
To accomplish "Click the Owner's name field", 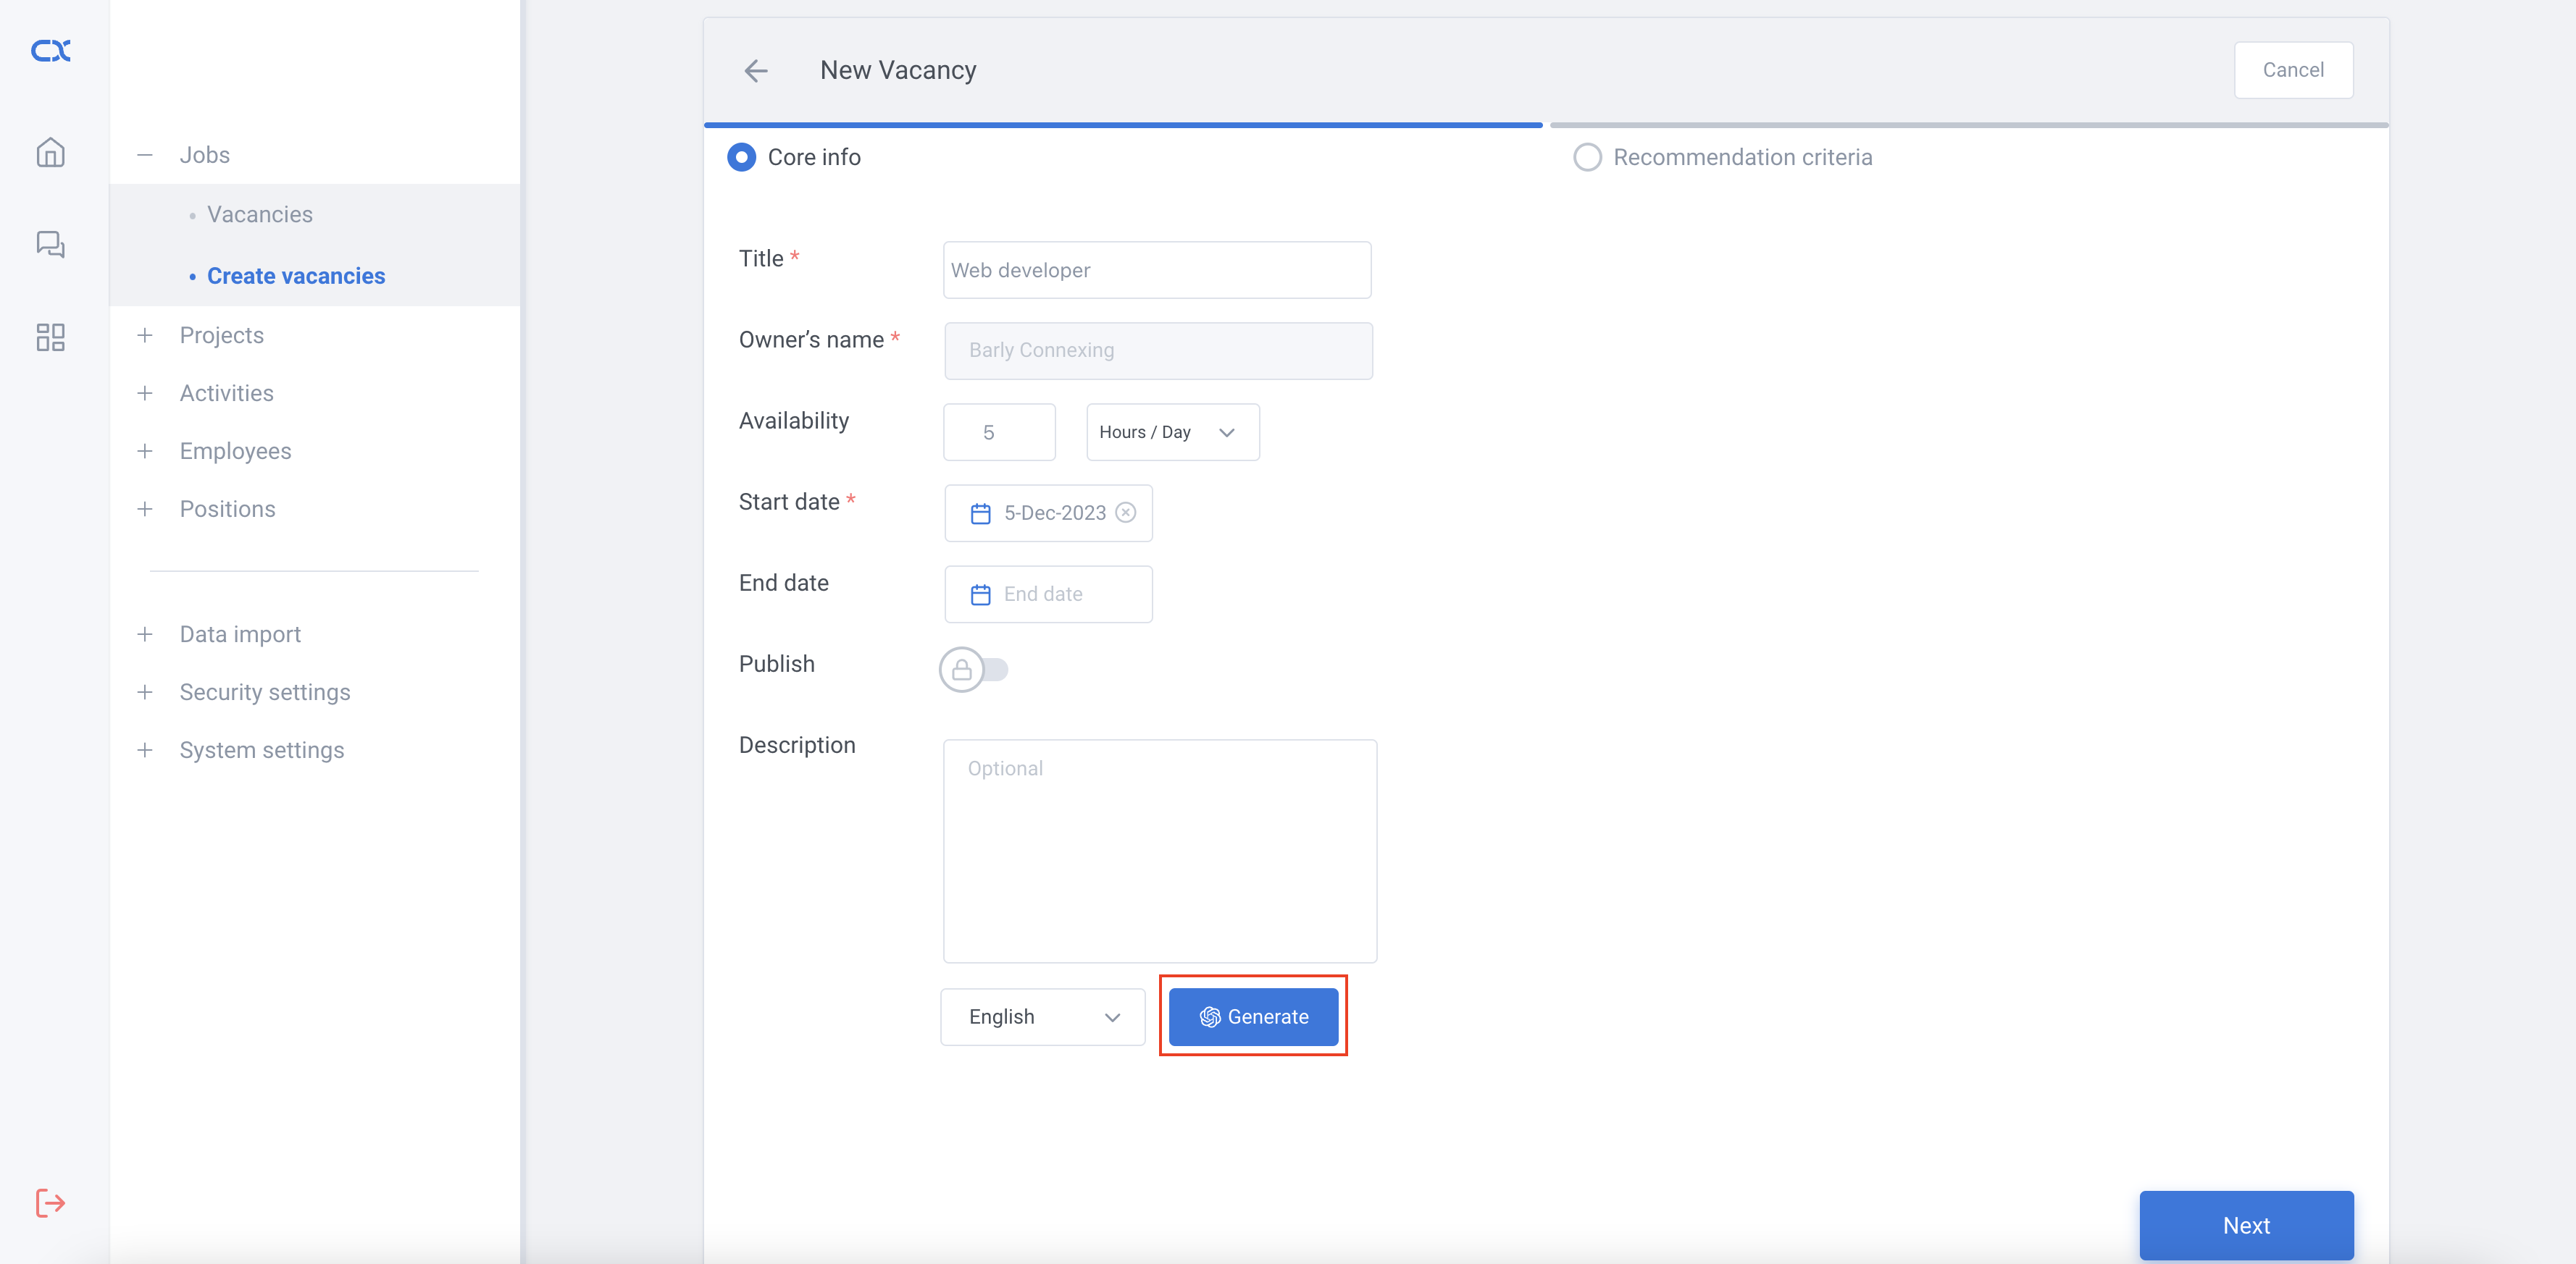I will [1158, 350].
